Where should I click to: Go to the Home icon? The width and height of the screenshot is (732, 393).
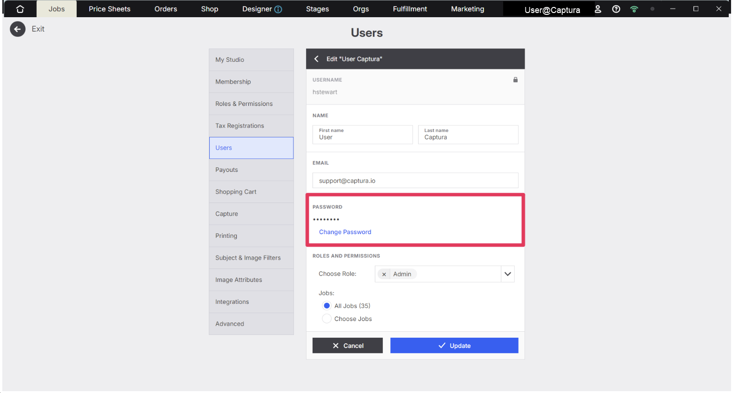[20, 9]
